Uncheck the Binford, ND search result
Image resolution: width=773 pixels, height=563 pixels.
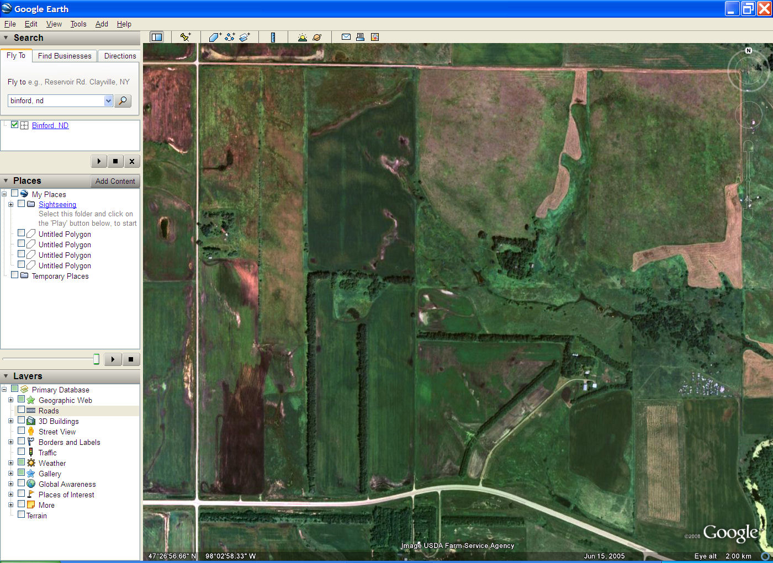pos(15,125)
